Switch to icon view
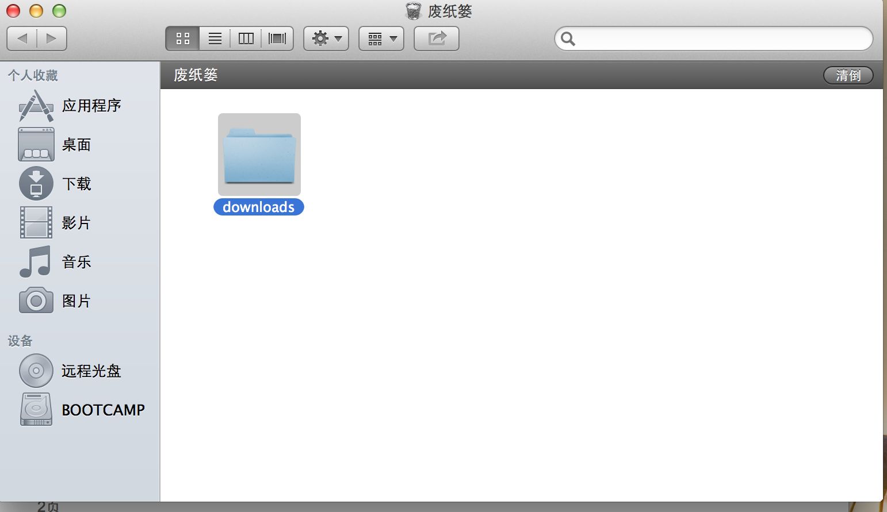 coord(183,39)
